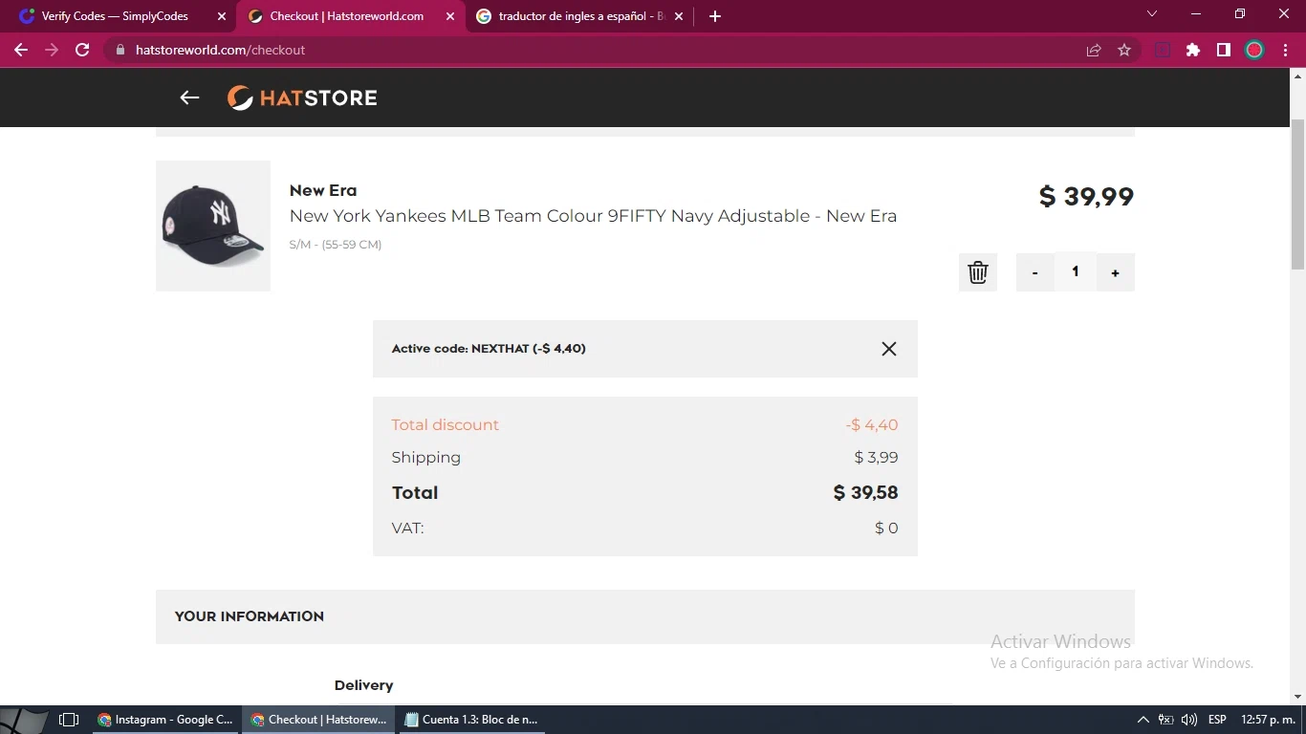Open the Hatstore logo home link
Screen dimensions: 1306x734
[x=302, y=97]
